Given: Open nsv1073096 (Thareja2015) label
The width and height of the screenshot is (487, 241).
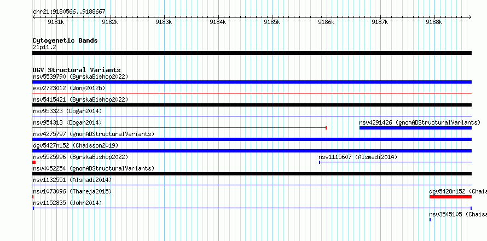Looking at the screenshot, I should [72, 191].
